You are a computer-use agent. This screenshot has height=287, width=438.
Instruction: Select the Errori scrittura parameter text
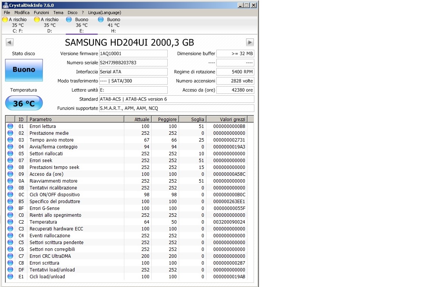pyautogui.click(x=44, y=263)
